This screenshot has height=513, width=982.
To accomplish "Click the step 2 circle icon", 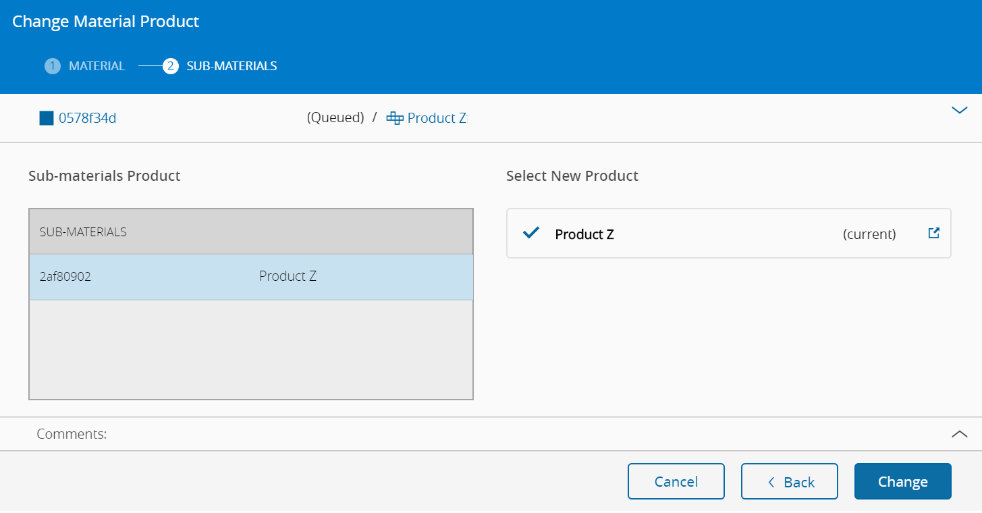I will [171, 66].
